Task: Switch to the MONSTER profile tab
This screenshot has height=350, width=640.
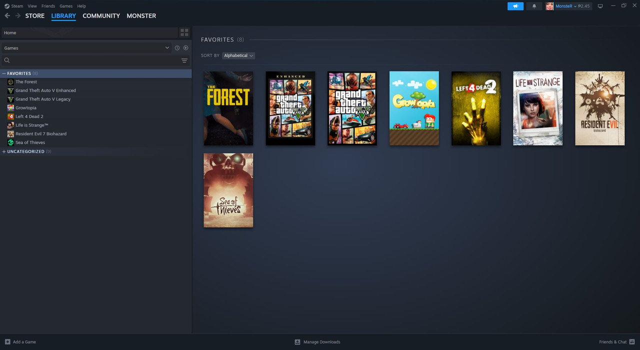Action: [141, 16]
